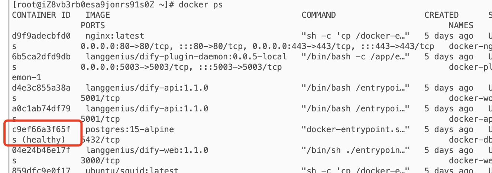This screenshot has width=492, height=173.
Task: Select container ID 6b5ca2dfd9db
Action: click(x=42, y=57)
